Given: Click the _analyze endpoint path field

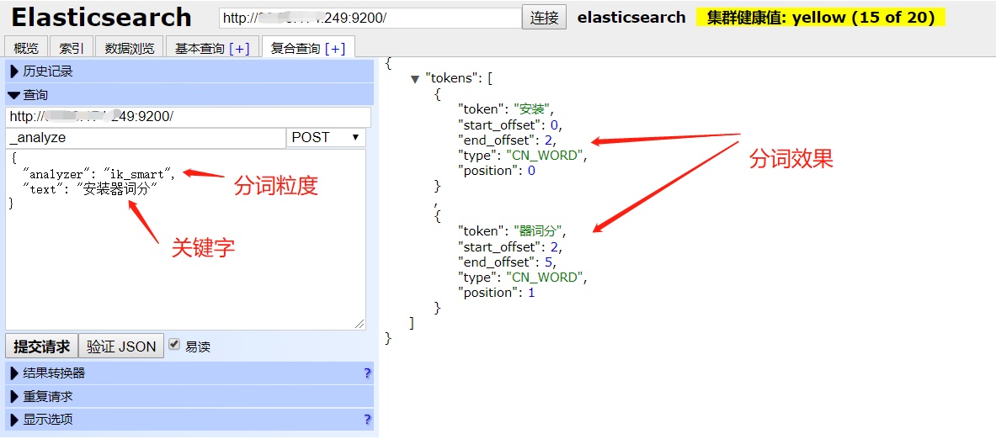Looking at the screenshot, I should (146, 138).
